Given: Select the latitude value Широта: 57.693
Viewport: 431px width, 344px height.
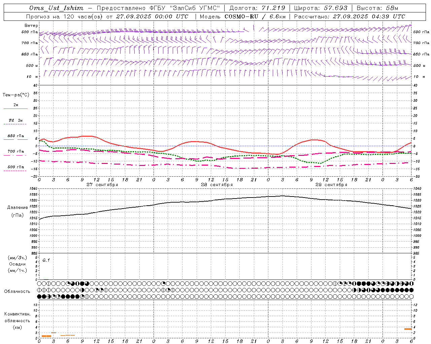Looking at the screenshot, I should coord(321,8).
